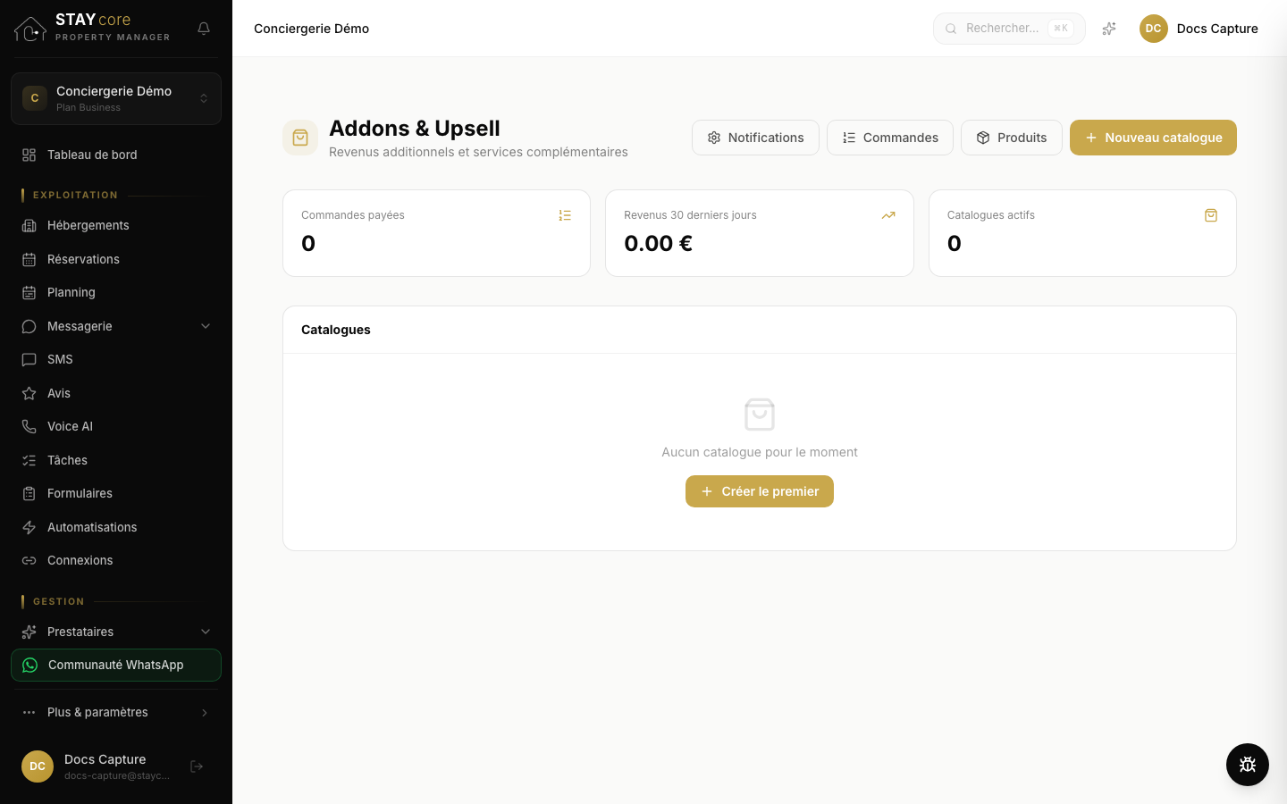Open the Produits button
Image resolution: width=1287 pixels, height=804 pixels.
(x=1012, y=138)
